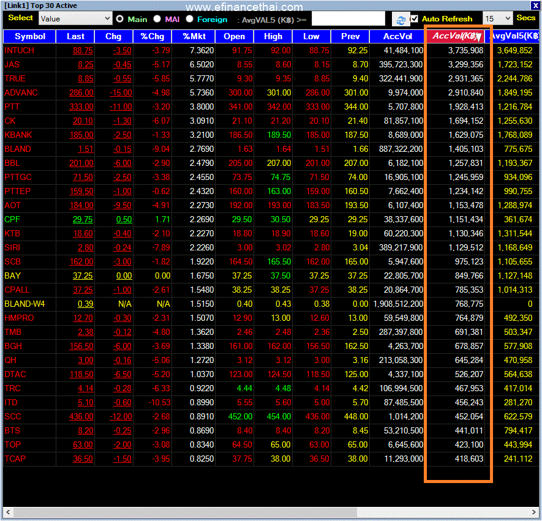The height and width of the screenshot is (521, 542).
Task: Sort by the Prev column header
Action: (x=350, y=36)
